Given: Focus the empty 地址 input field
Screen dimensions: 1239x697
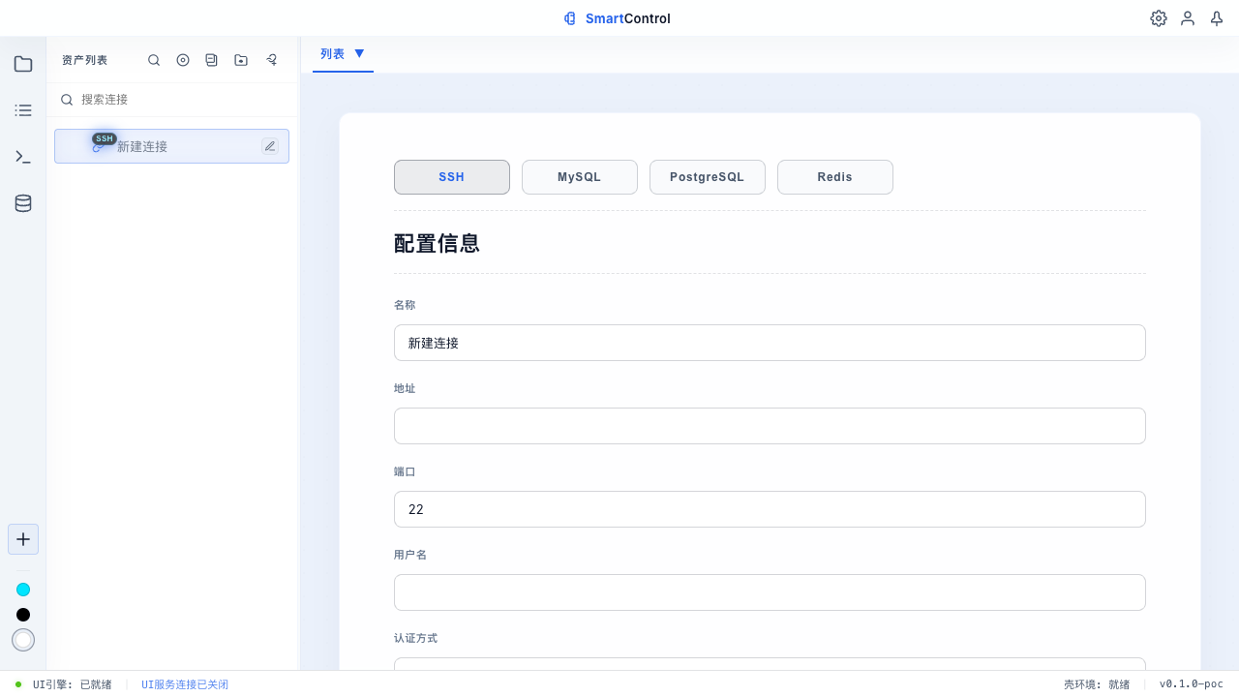Looking at the screenshot, I should click(770, 426).
